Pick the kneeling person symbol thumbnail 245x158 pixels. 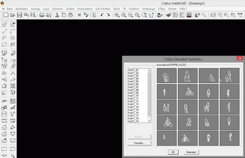coord(188,75)
